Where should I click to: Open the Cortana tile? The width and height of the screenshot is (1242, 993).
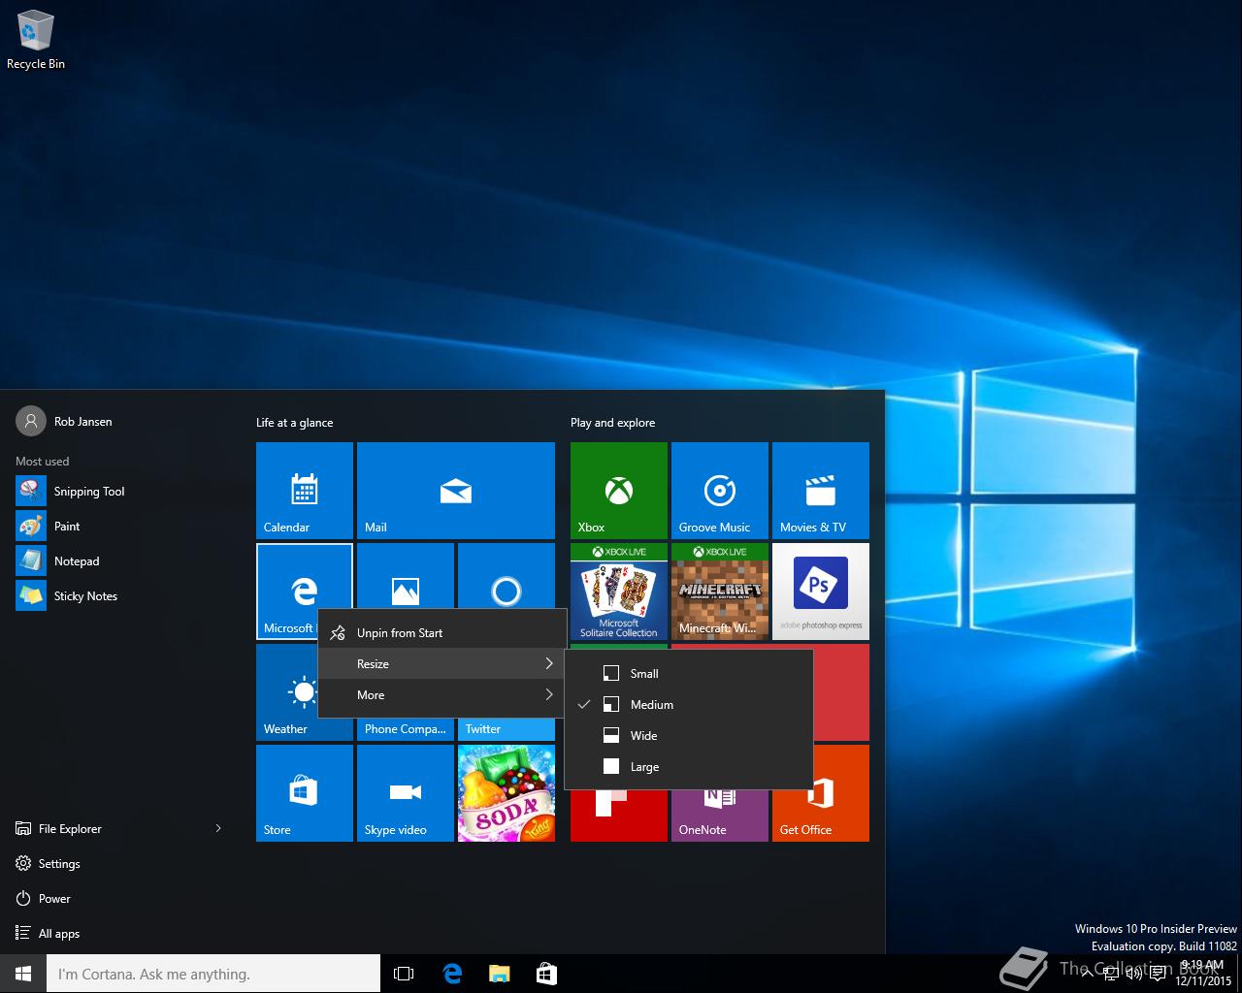tap(507, 576)
